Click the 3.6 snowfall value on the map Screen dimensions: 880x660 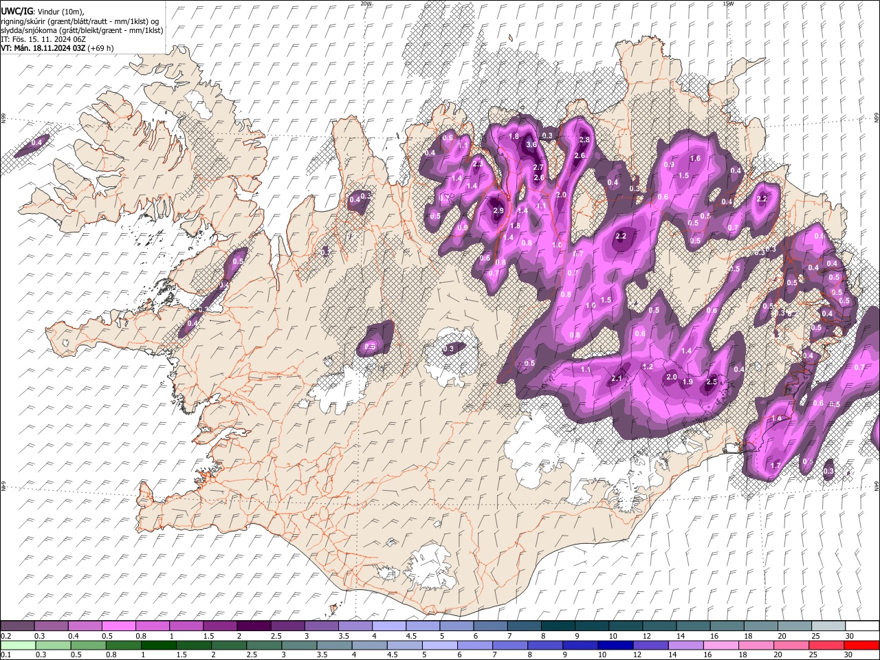531,145
